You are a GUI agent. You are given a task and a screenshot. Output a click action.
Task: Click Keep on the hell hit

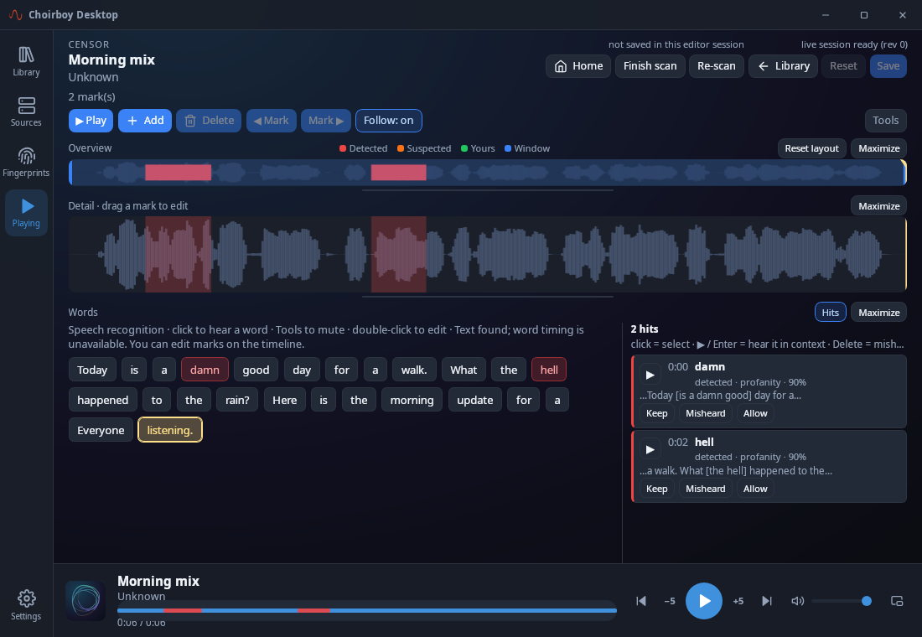click(x=656, y=489)
